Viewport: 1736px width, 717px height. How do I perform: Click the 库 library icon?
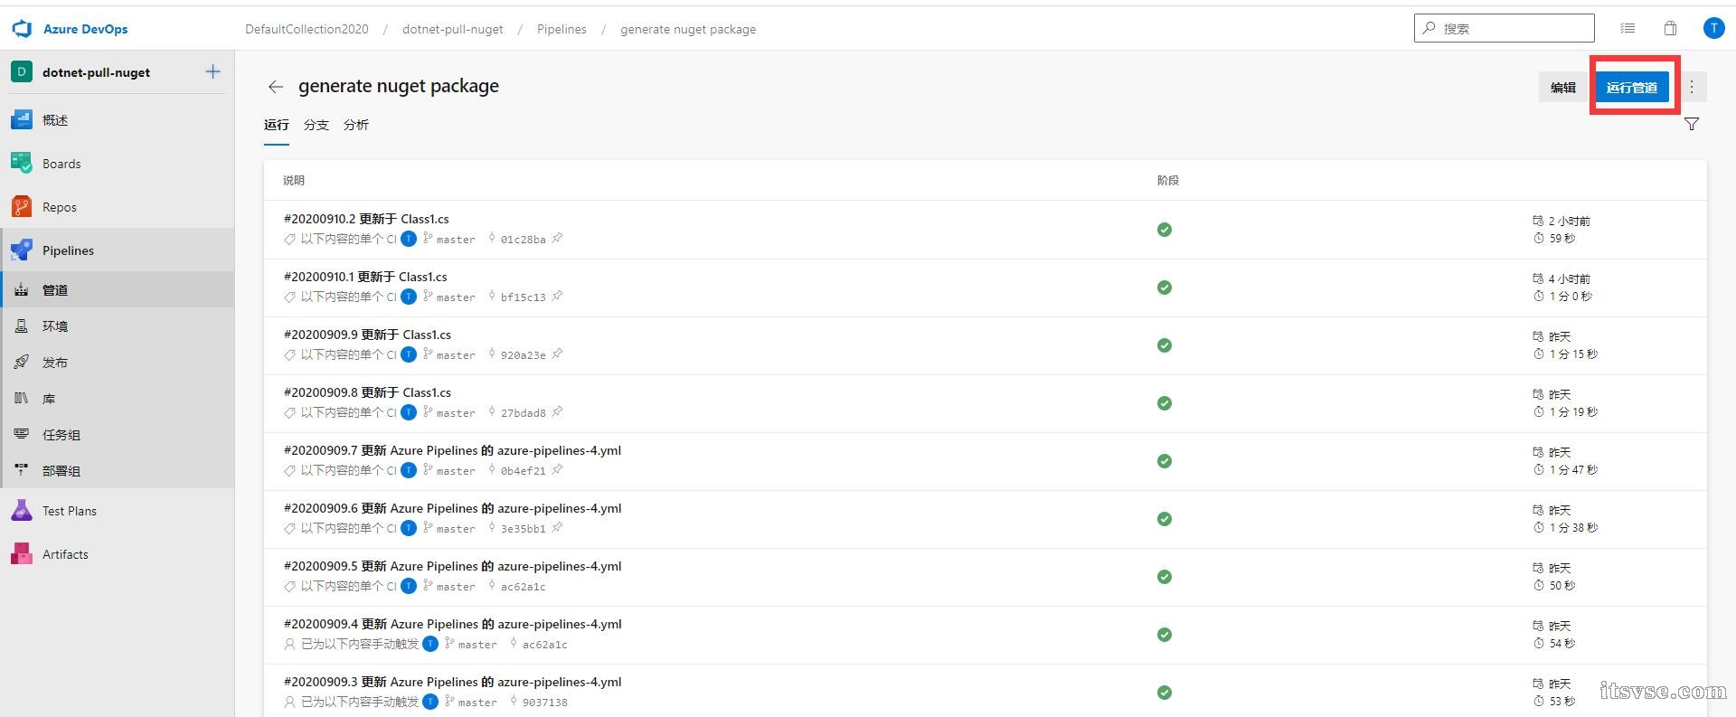pyautogui.click(x=22, y=399)
